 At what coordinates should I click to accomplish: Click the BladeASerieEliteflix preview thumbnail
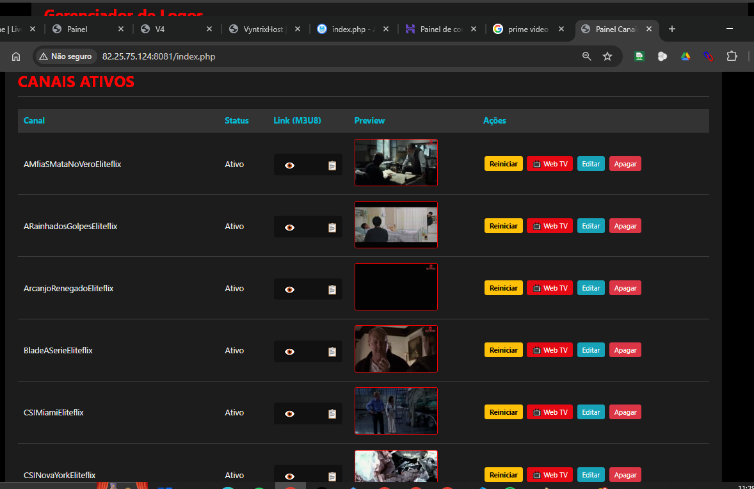[396, 349]
